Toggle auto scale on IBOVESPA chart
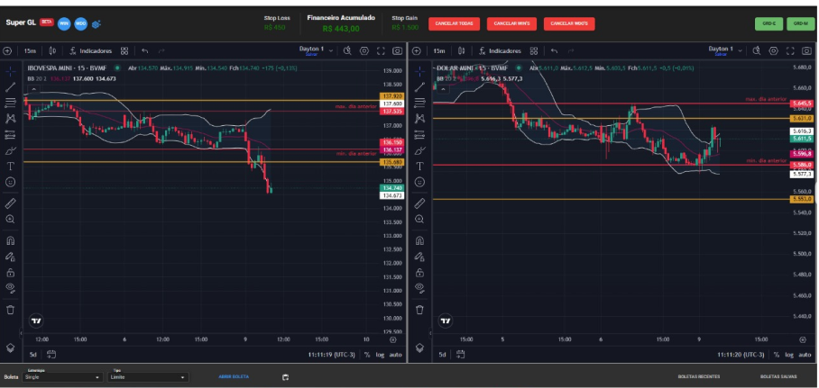This screenshot has width=819, height=388. point(396,355)
